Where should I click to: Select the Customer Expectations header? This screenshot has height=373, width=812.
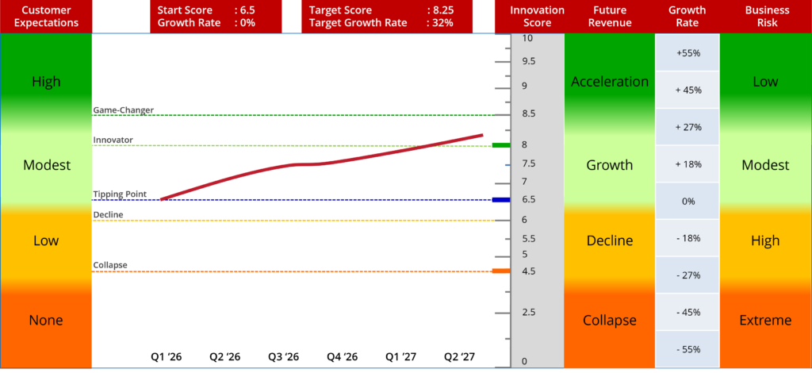46,17
